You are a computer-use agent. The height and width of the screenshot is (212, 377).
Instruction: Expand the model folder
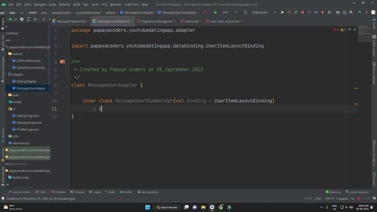(x=6, y=102)
